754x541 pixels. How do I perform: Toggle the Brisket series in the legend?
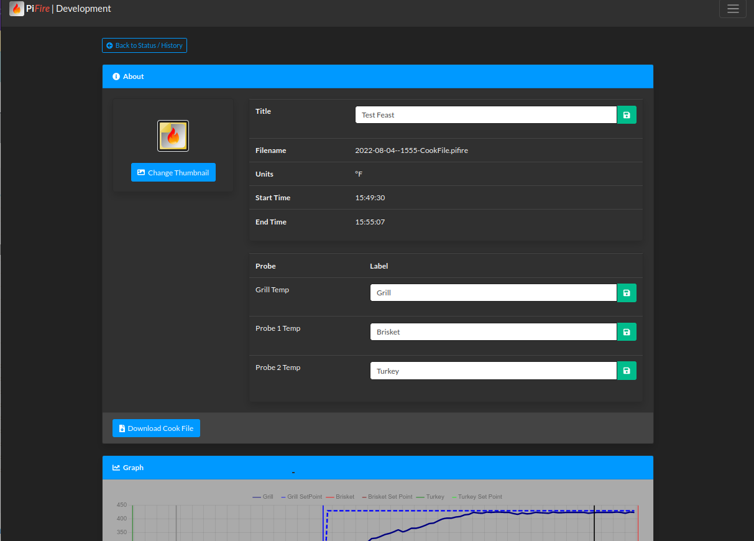[340, 497]
